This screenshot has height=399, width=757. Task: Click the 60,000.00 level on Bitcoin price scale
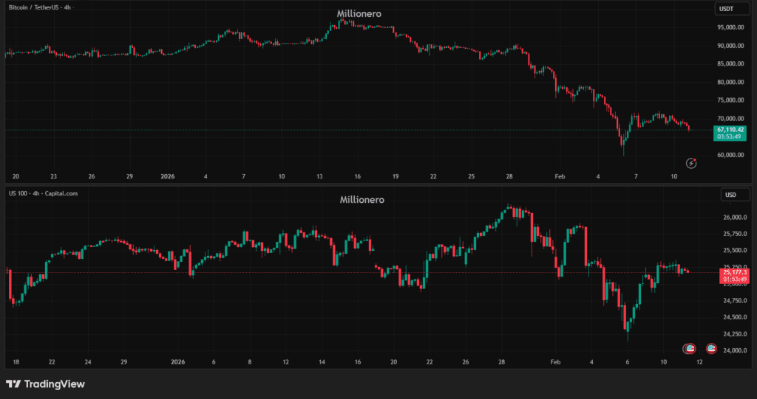click(x=730, y=156)
